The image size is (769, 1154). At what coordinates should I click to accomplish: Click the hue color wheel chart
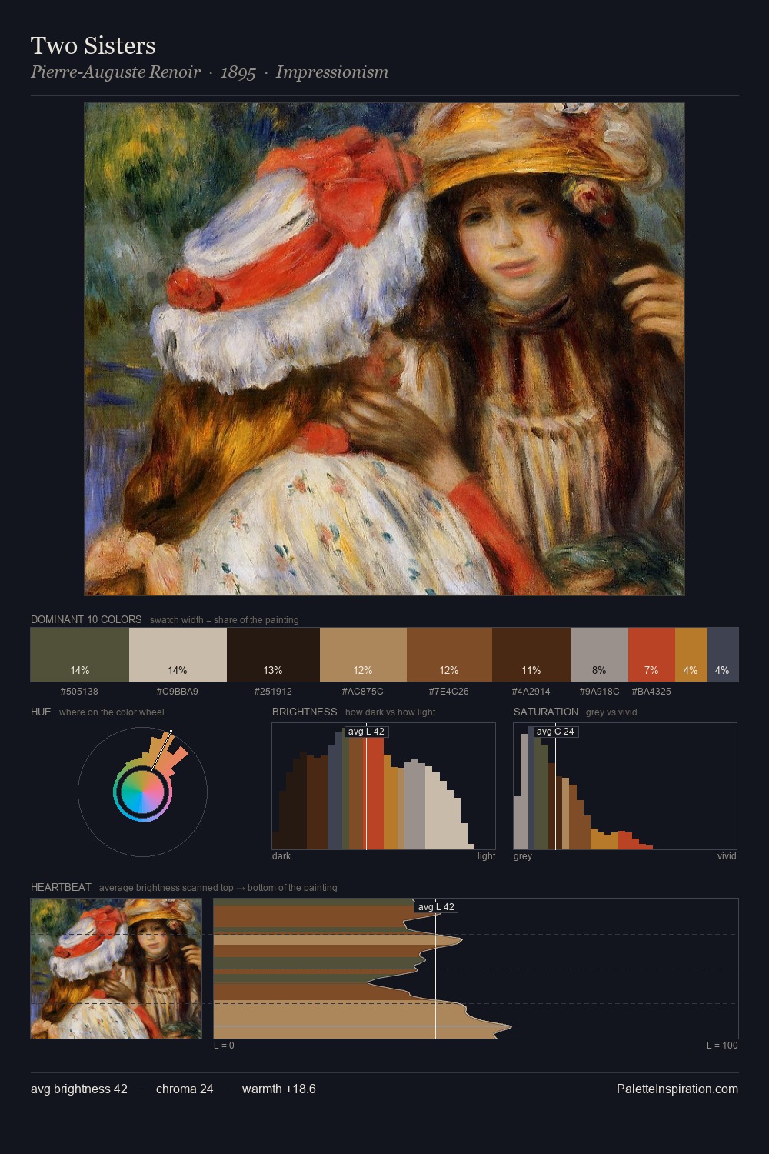click(142, 791)
